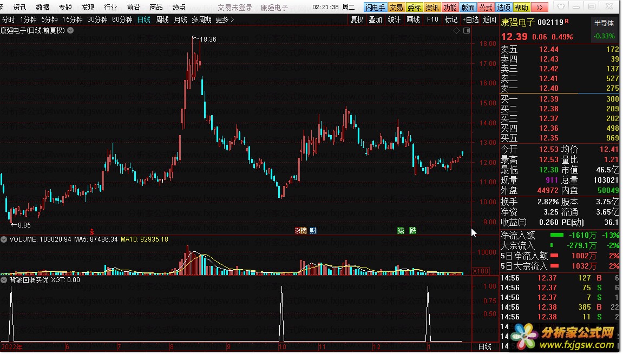Click stock name 康强电子 in quote panel
This screenshot has height=354, width=623.
coord(517,23)
